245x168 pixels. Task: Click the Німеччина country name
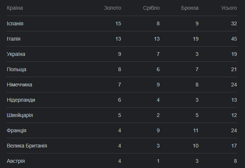coord(19,85)
